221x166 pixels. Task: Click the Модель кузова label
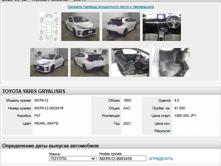tap(18, 100)
